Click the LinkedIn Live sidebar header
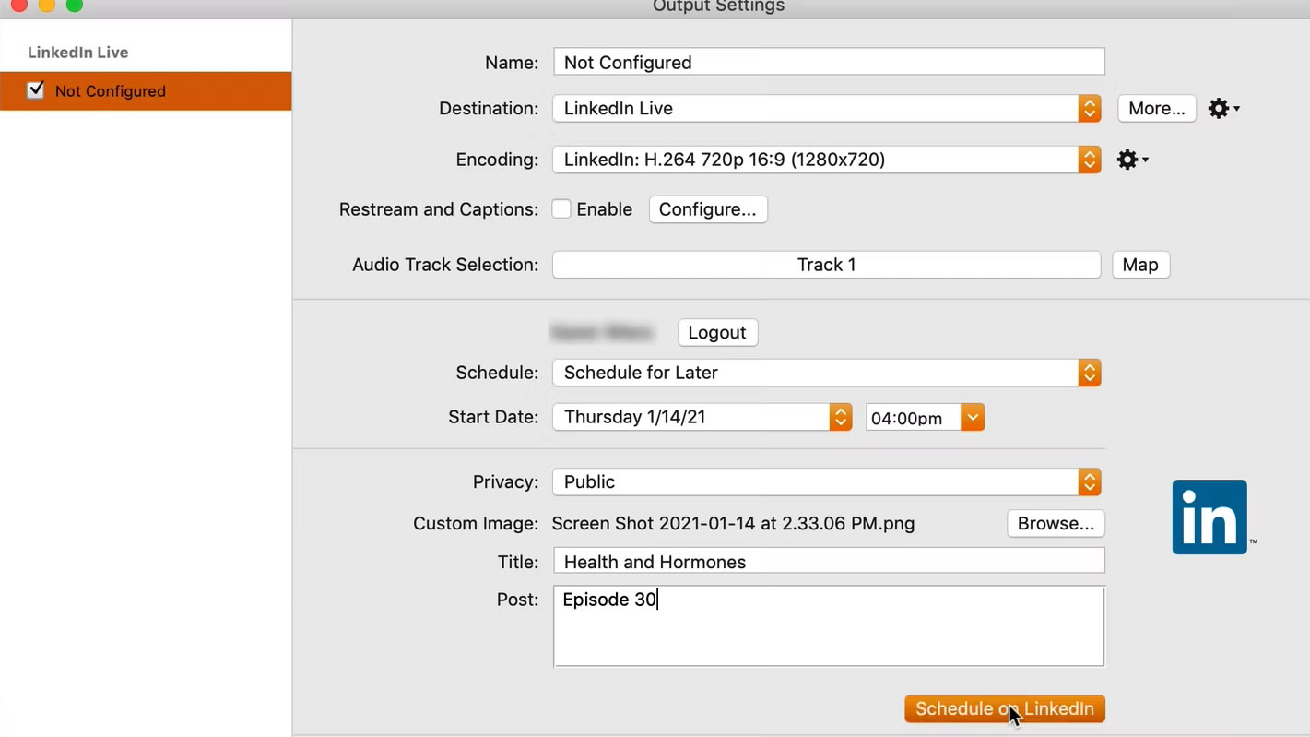Viewport: 1310px width, 737px height. (78, 53)
